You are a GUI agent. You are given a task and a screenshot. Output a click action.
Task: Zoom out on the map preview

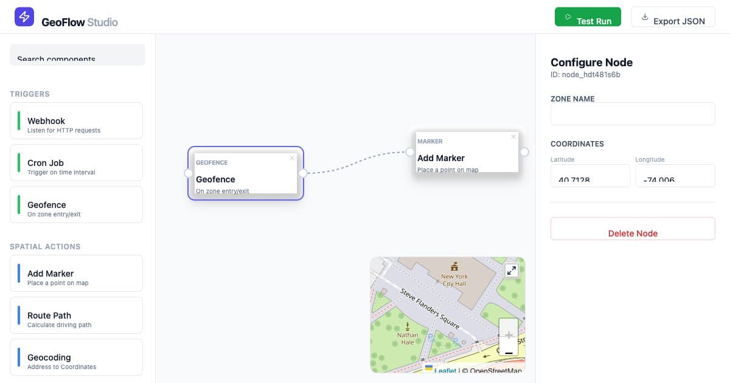point(509,347)
